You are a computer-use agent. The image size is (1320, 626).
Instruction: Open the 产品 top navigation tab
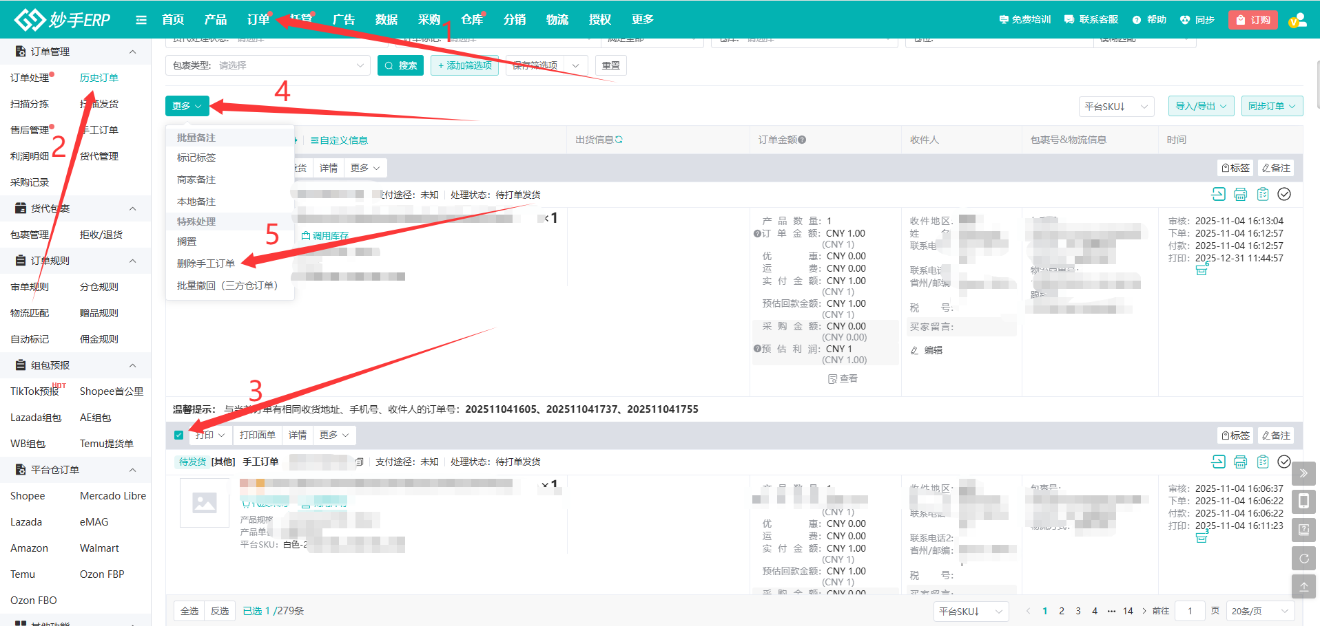[x=216, y=19]
